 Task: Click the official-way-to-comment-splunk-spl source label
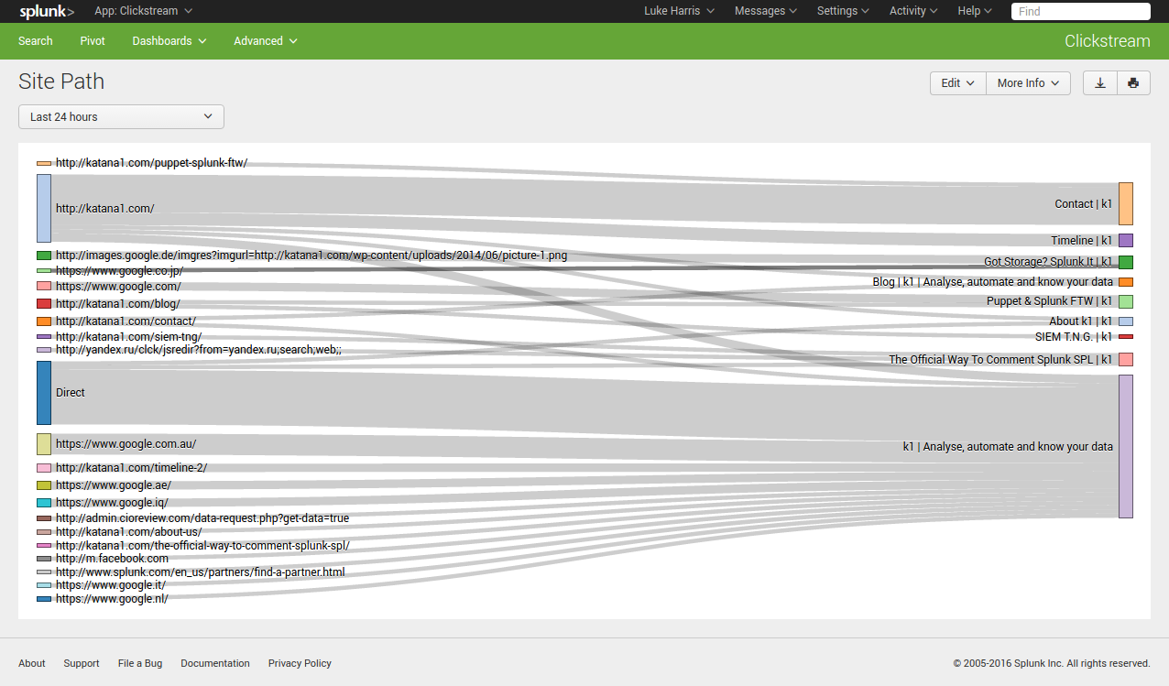(x=202, y=546)
